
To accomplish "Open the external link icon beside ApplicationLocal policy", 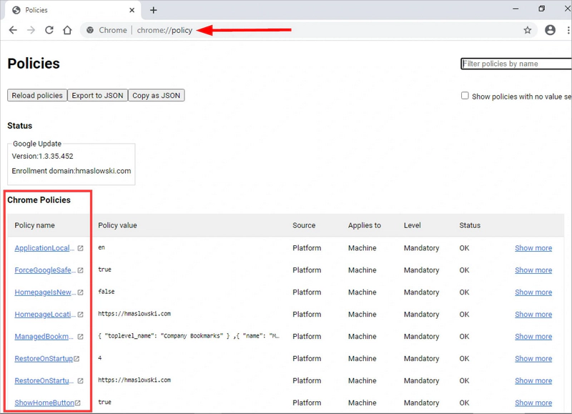I will 80,248.
